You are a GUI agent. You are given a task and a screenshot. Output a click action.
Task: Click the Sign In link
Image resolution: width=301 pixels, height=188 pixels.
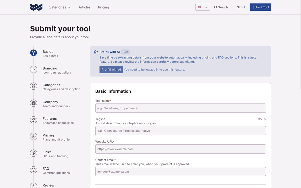click(x=242, y=7)
